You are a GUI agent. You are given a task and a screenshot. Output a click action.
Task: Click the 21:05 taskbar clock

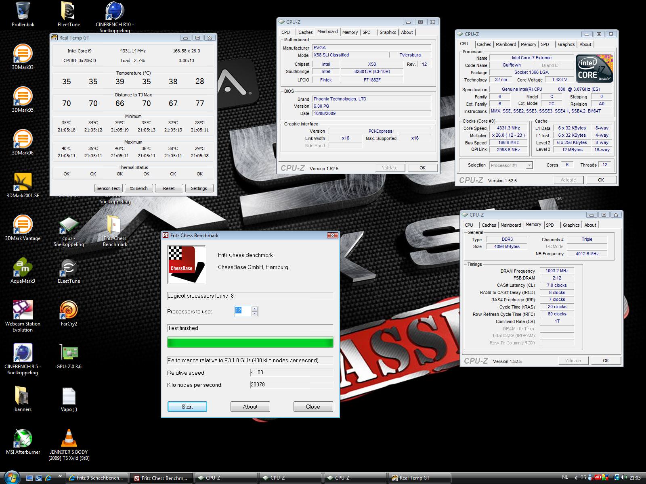coord(635,478)
